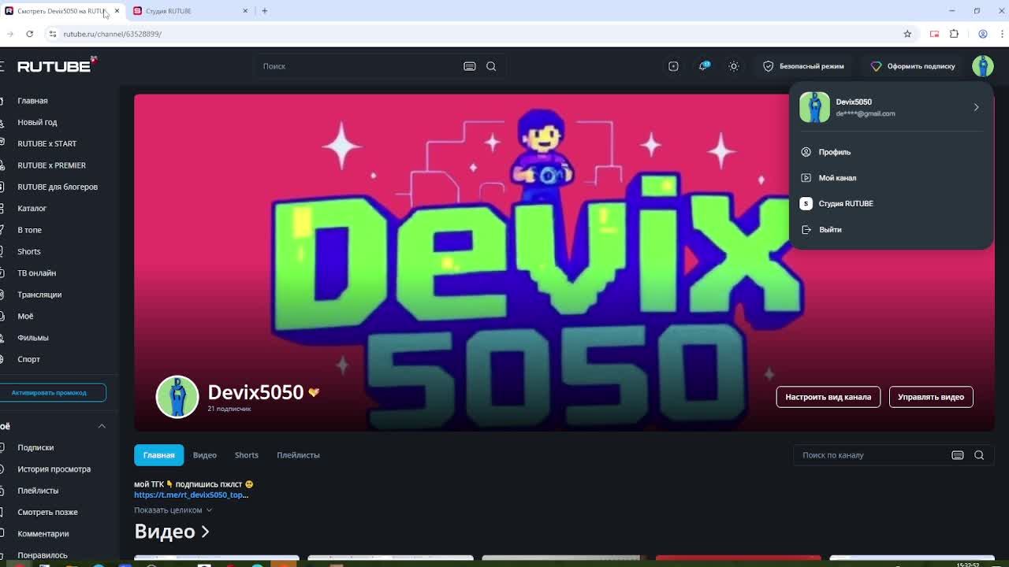Bookmark this page with the star icon

907,34
